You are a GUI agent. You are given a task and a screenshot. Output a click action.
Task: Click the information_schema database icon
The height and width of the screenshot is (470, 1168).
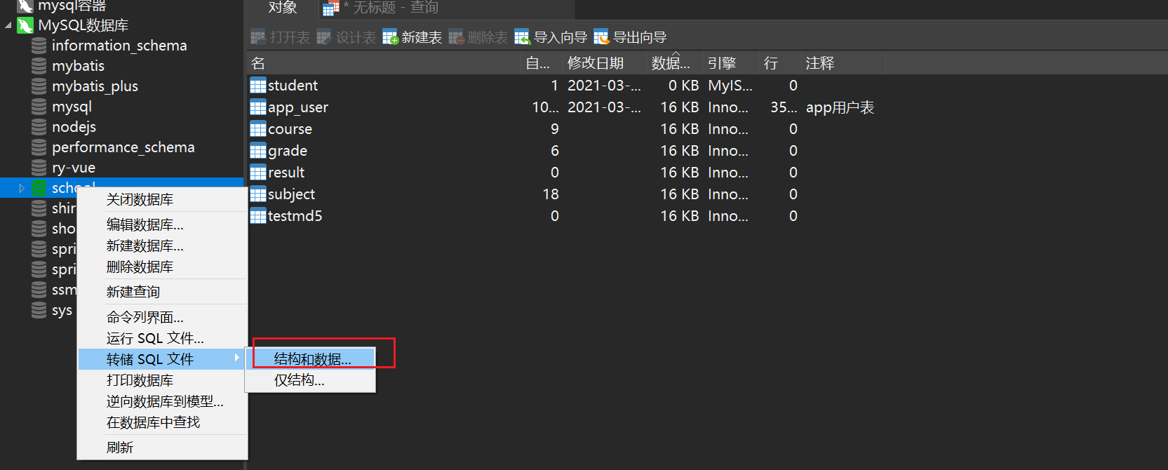coord(39,46)
